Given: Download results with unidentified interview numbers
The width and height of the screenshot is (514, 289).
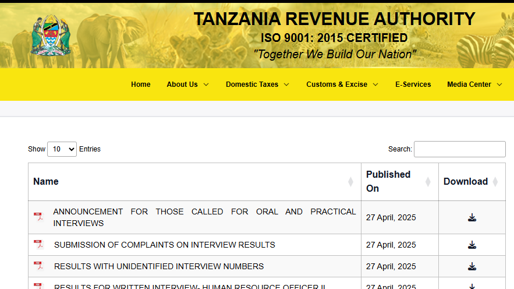Looking at the screenshot, I should coord(472,266).
